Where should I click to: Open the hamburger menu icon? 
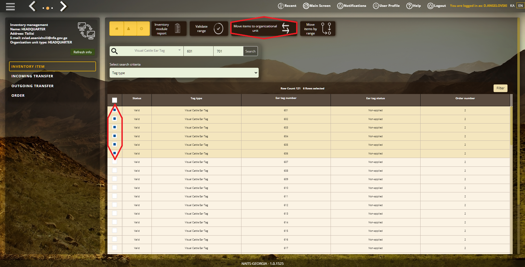pyautogui.click(x=10, y=6)
